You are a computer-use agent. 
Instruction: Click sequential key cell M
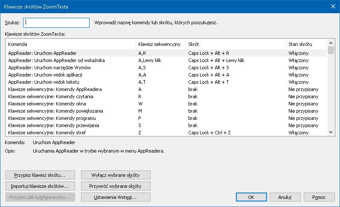140,111
